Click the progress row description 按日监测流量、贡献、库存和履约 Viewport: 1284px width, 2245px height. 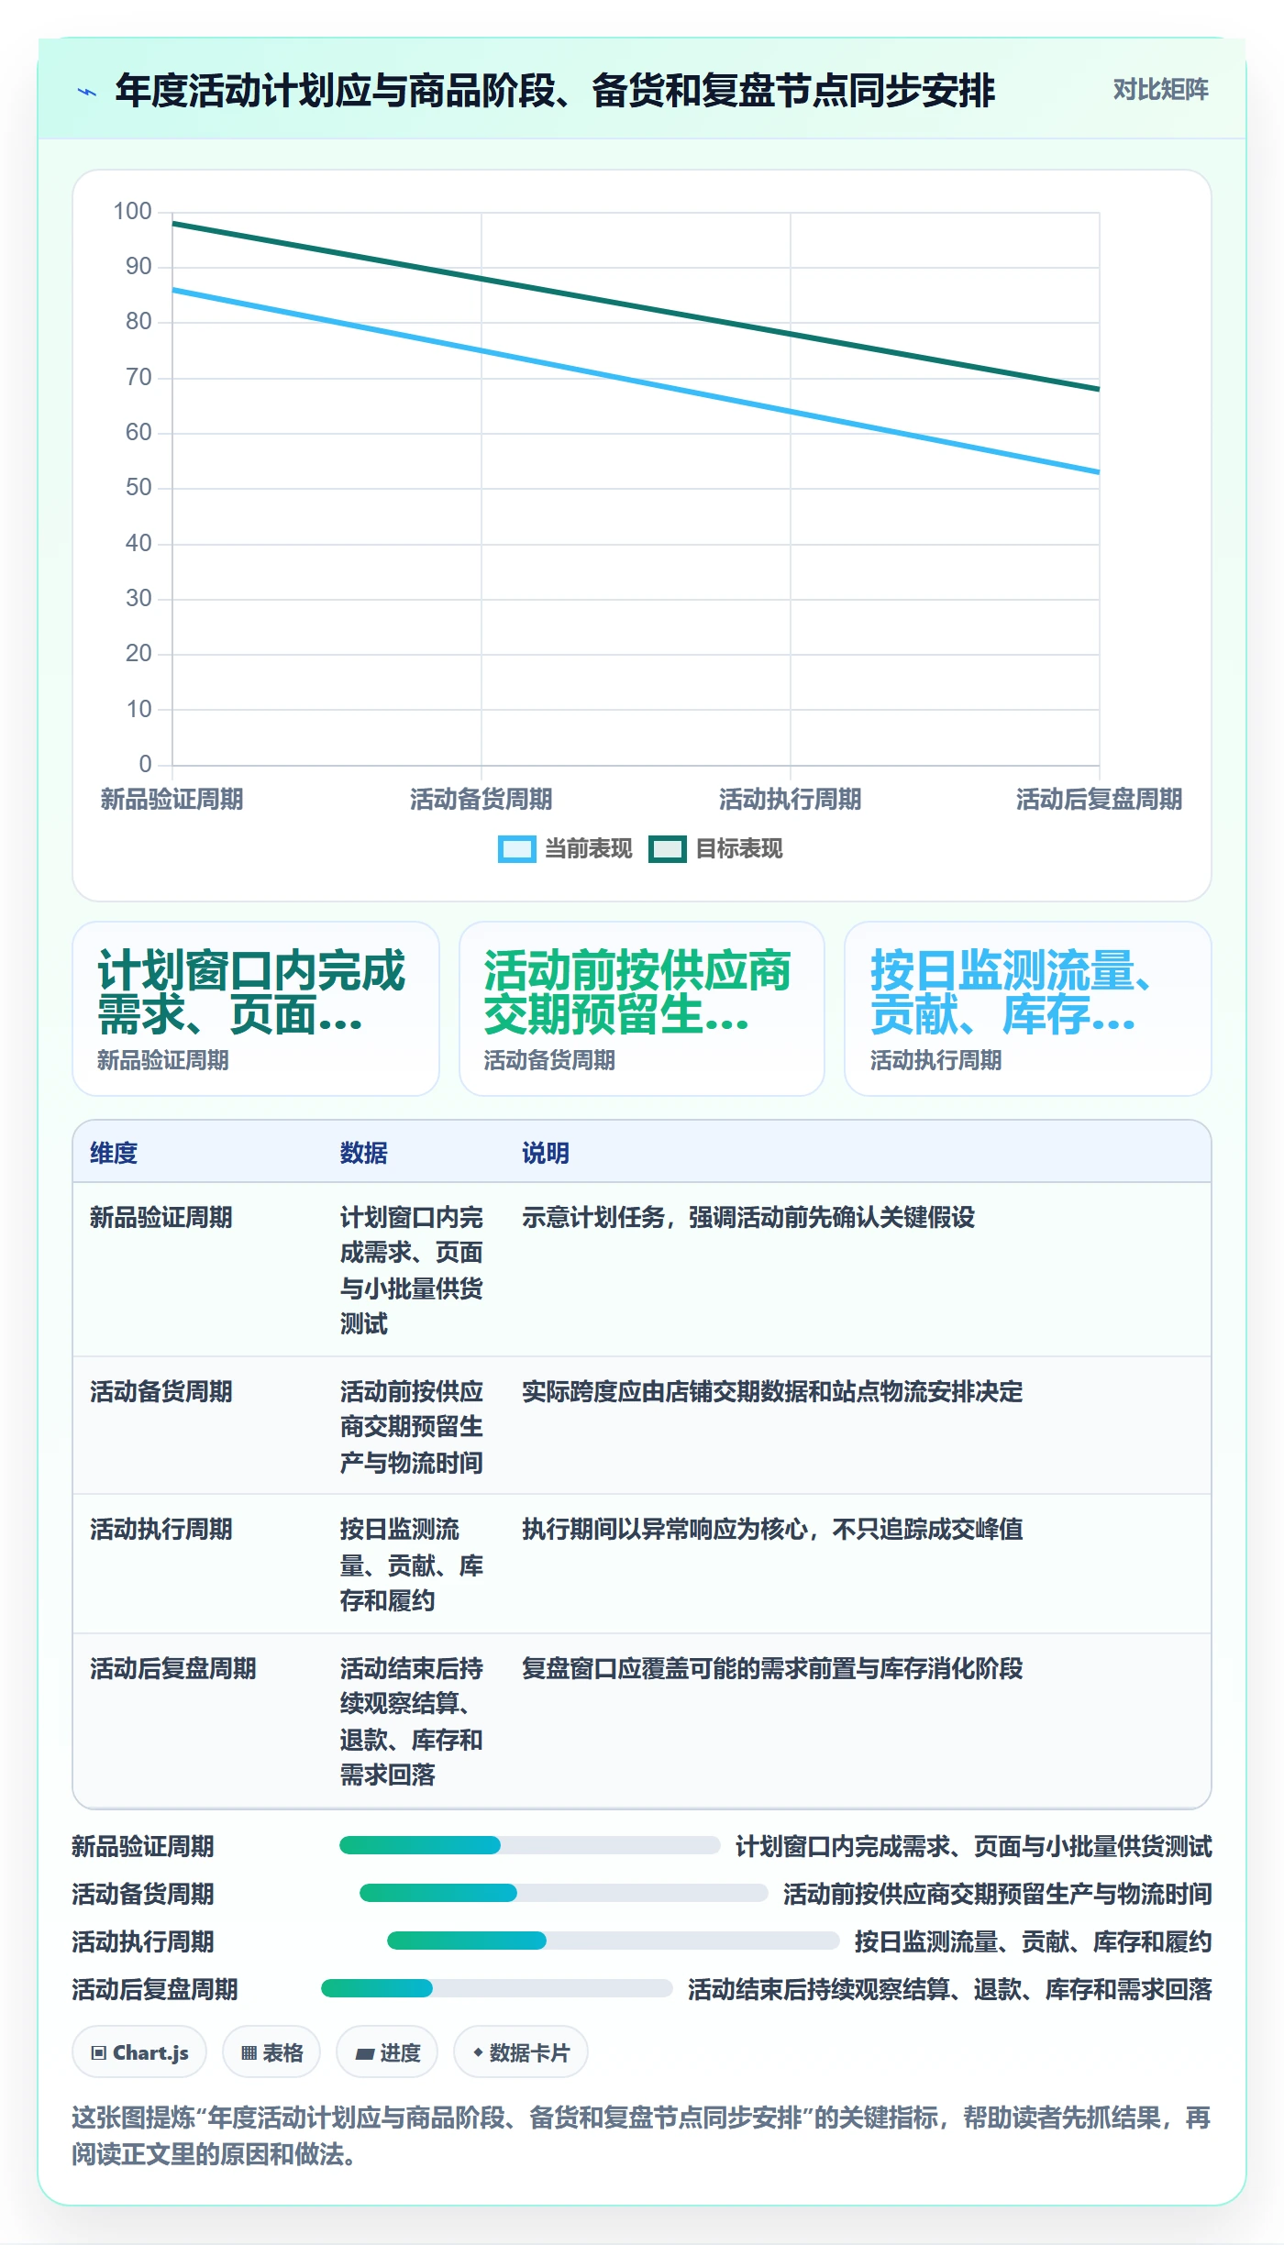pos(1033,1941)
